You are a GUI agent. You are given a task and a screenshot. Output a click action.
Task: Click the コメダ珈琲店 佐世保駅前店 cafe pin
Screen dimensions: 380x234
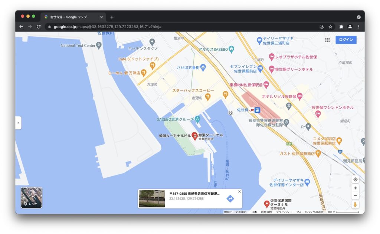click(x=339, y=141)
